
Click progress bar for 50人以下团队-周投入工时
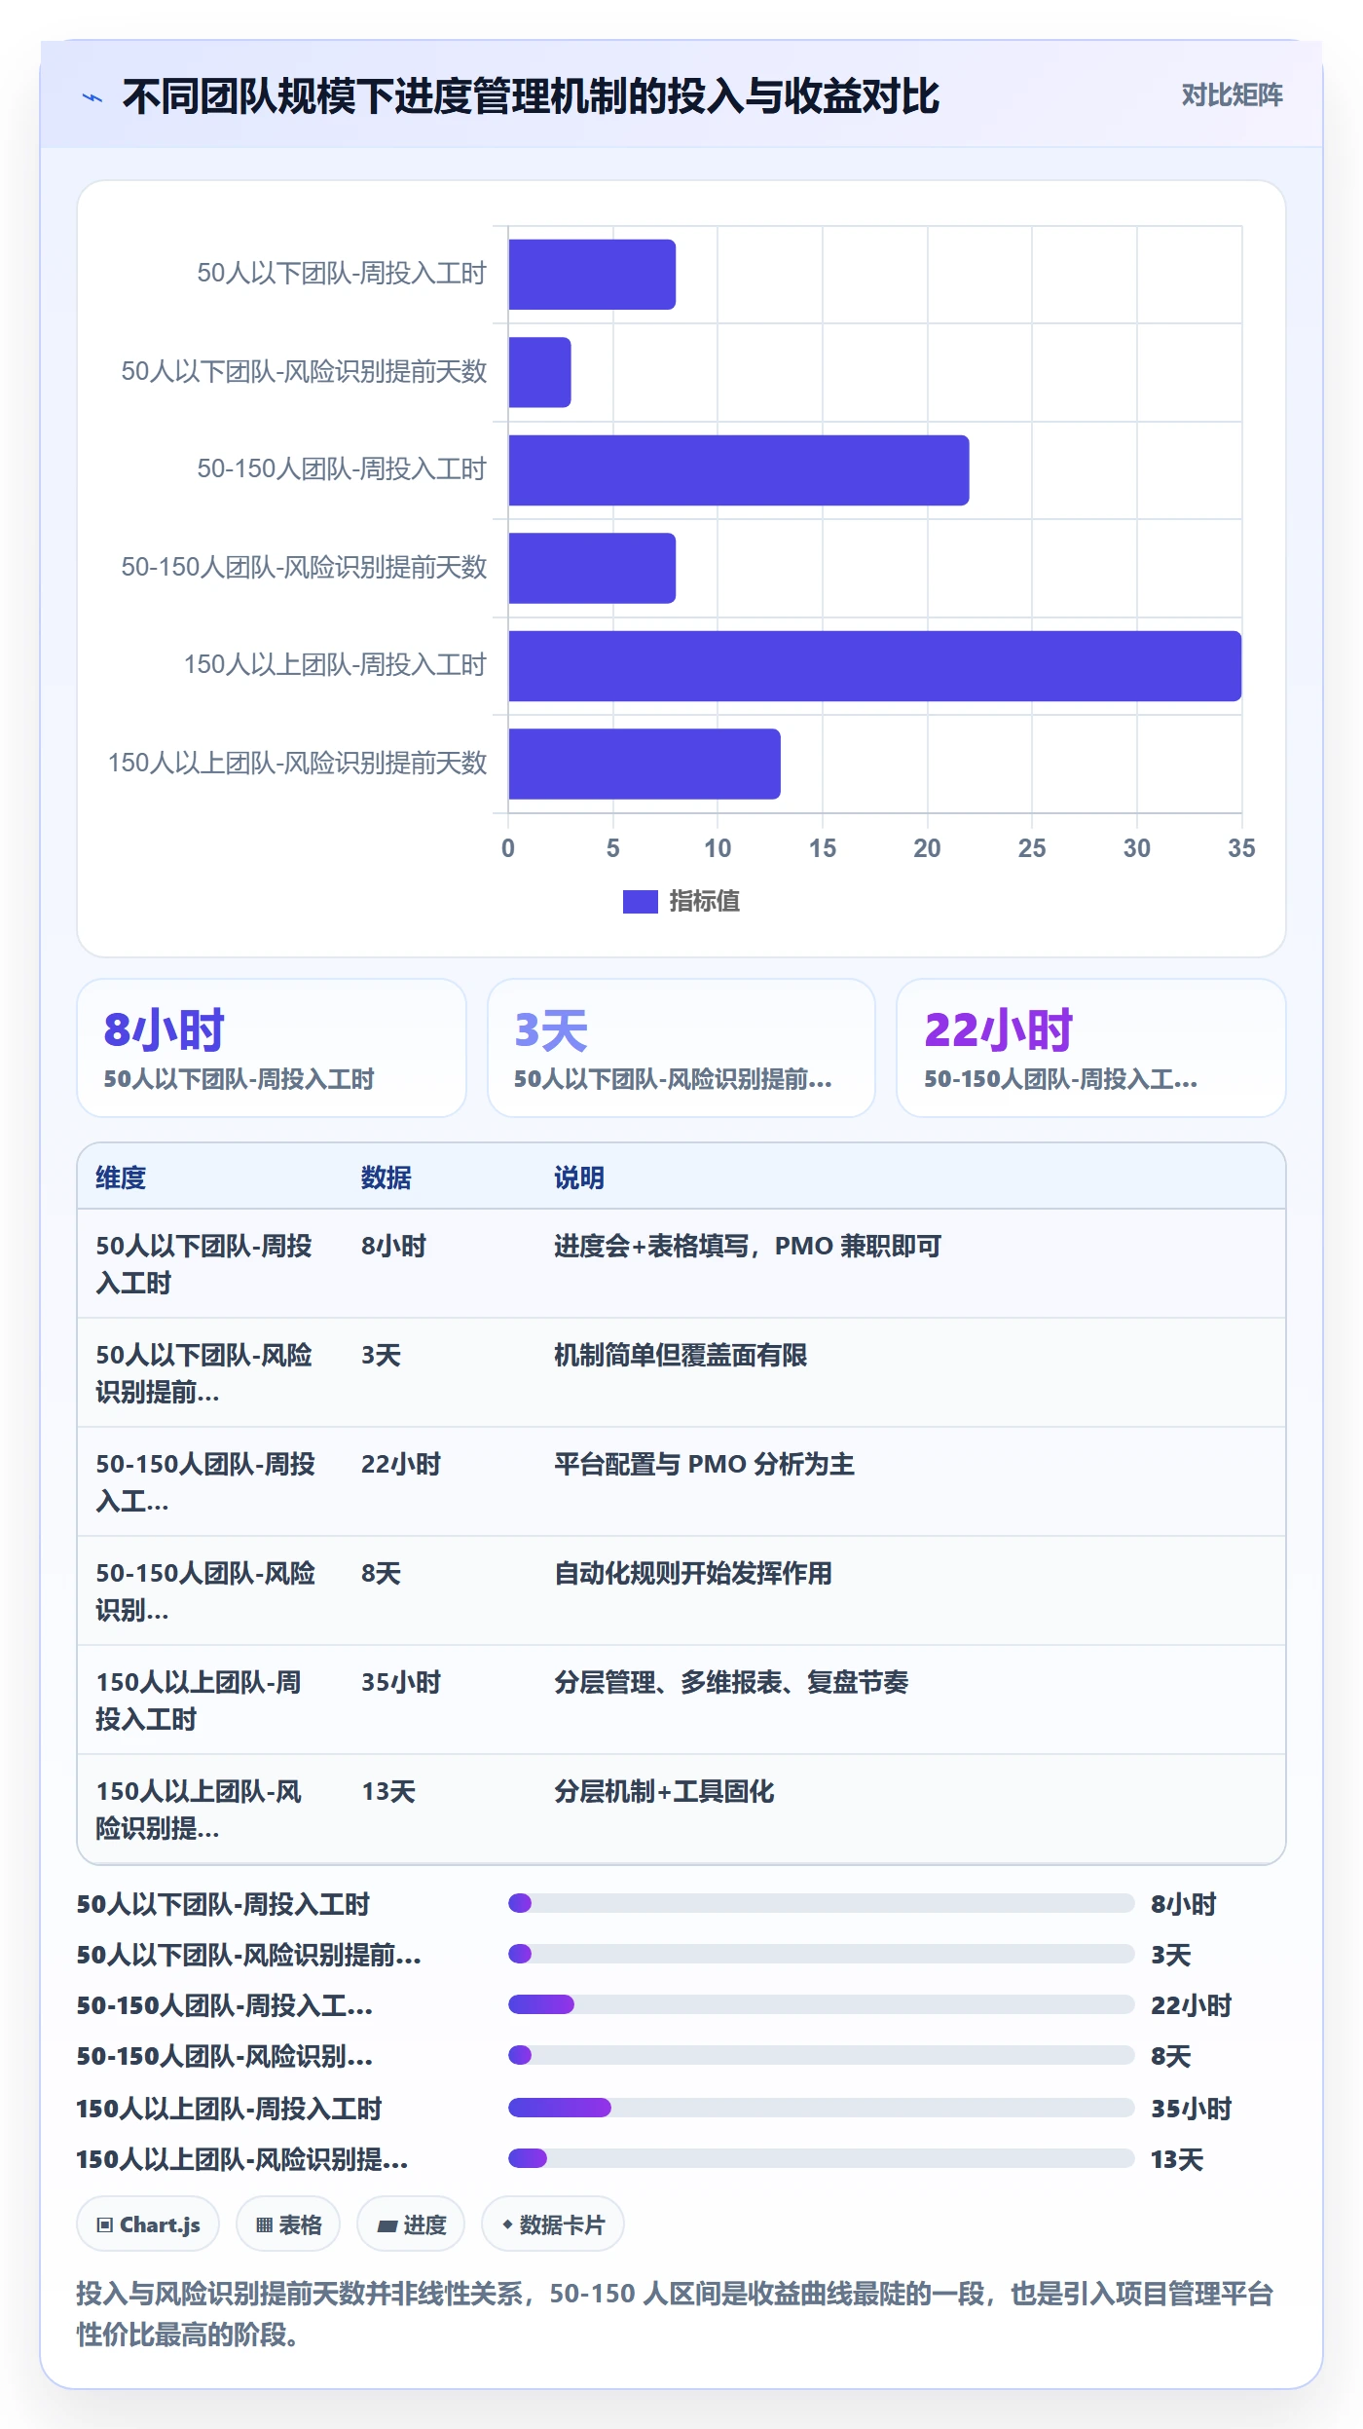click(x=822, y=1903)
